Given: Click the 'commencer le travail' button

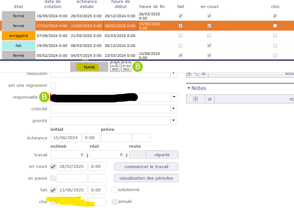Looking at the screenshot, I should (146, 167).
